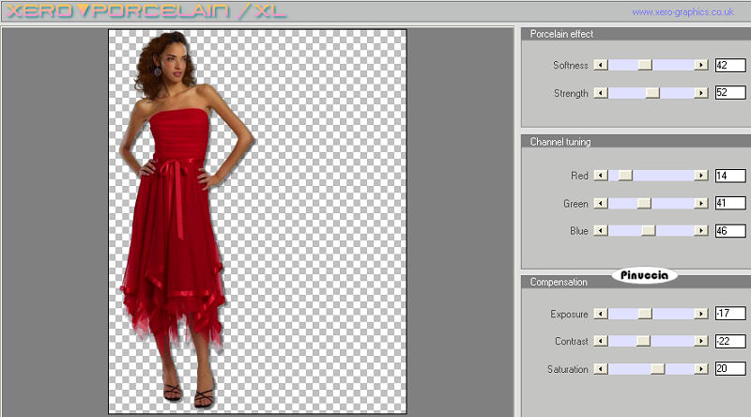Focus the Green value field showing 41

tap(730, 203)
